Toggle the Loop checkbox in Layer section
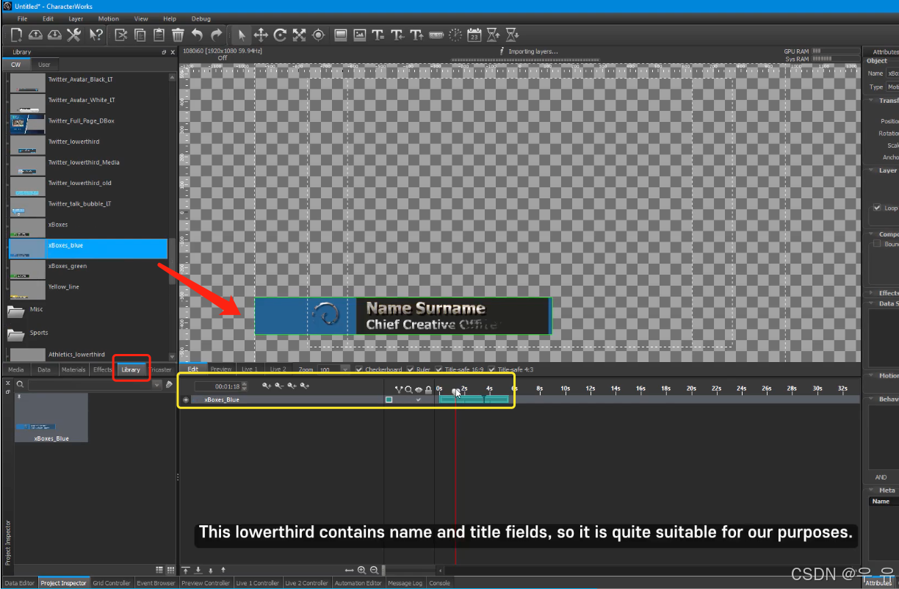The height and width of the screenshot is (589, 899). click(877, 208)
